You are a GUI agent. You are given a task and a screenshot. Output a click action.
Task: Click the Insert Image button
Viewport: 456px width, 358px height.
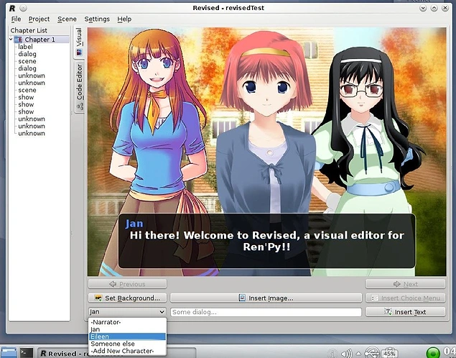pos(266,298)
